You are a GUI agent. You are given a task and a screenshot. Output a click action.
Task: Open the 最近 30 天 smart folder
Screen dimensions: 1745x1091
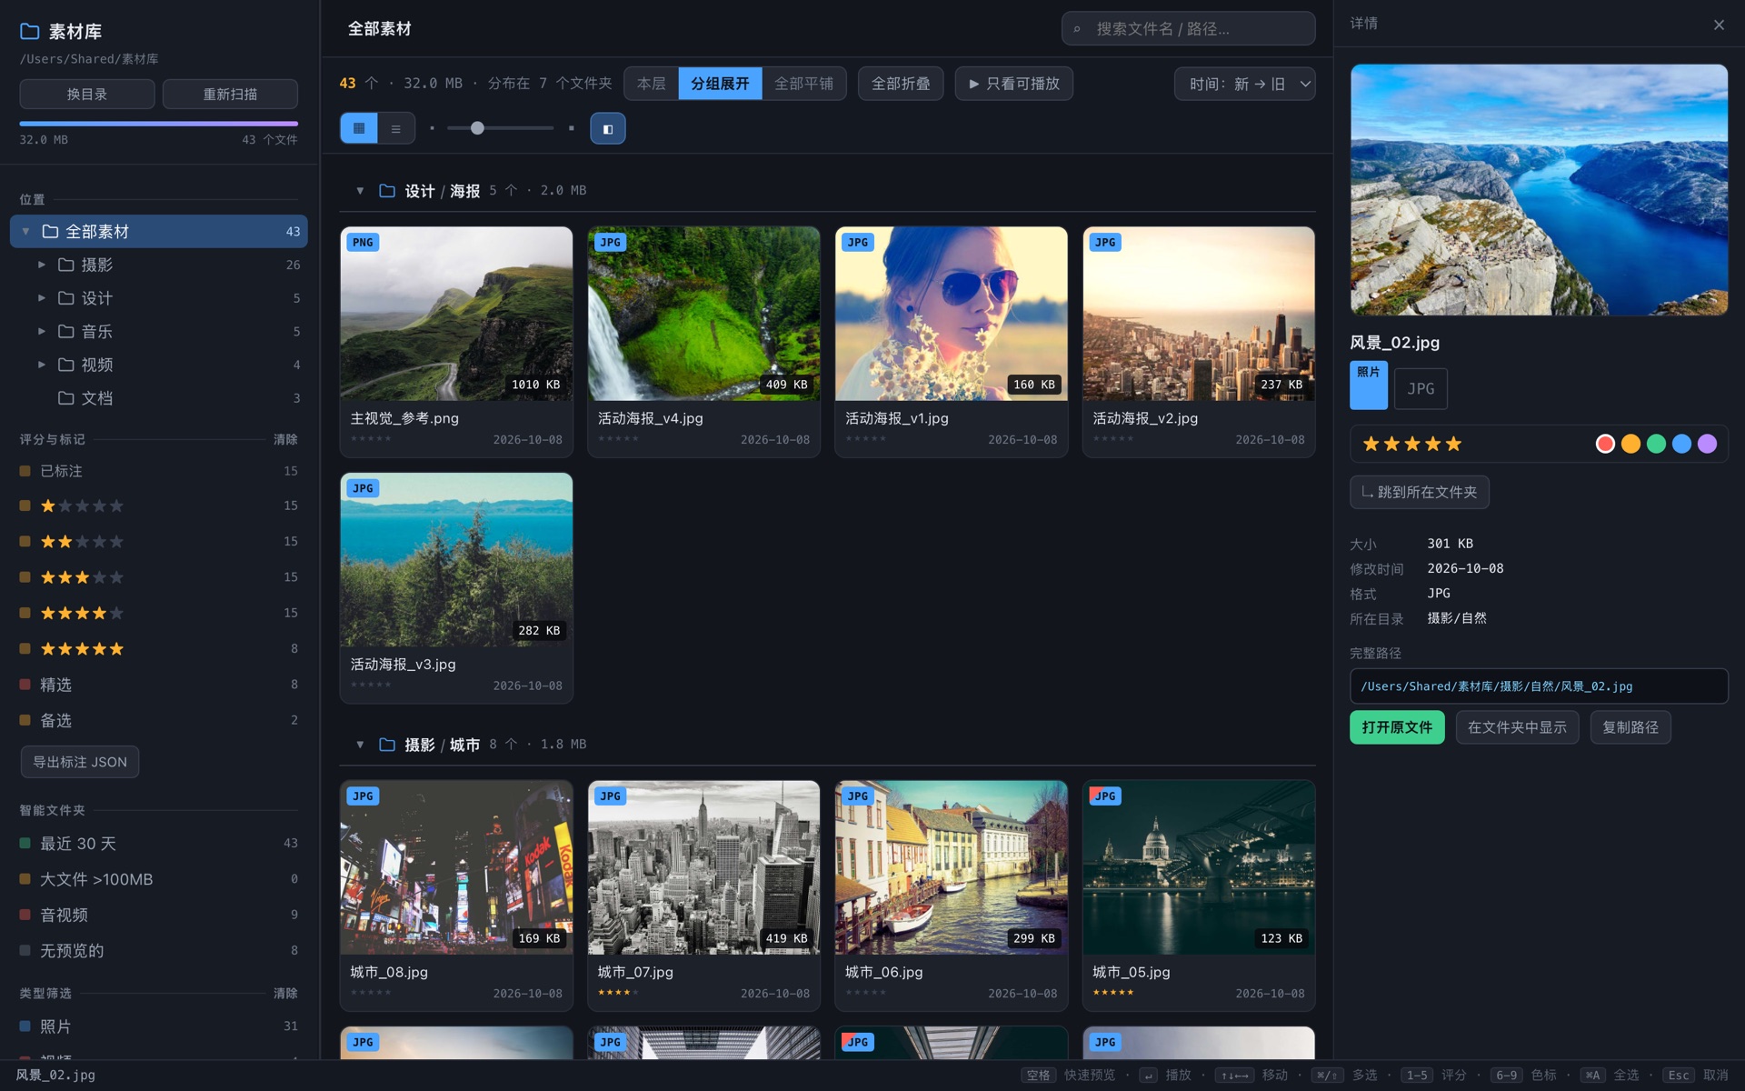coord(159,843)
